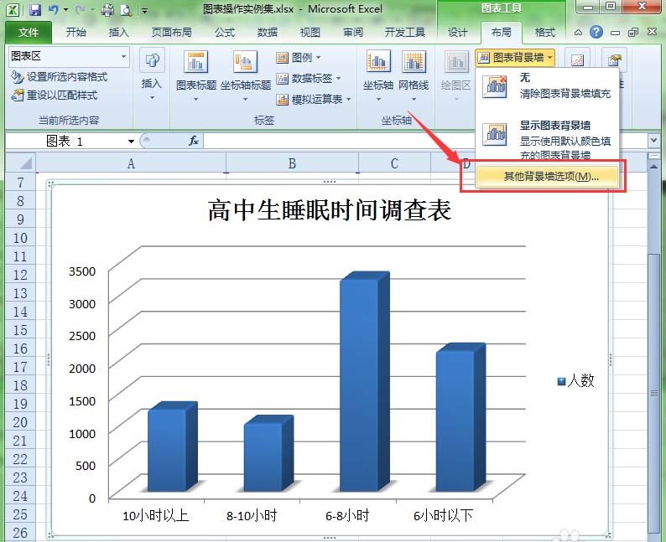Open the Name Box dropdown arrow

pos(131,142)
